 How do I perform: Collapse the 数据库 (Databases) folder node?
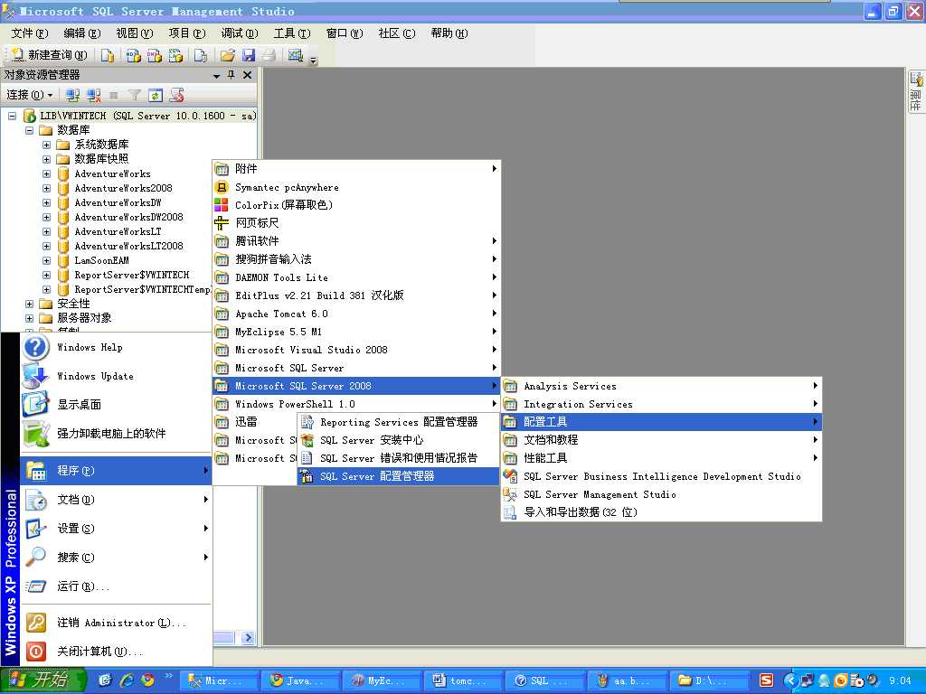click(29, 130)
